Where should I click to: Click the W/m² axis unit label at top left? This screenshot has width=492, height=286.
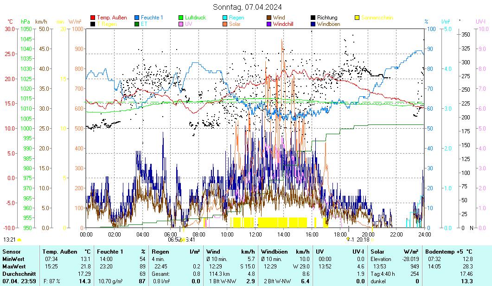point(75,22)
